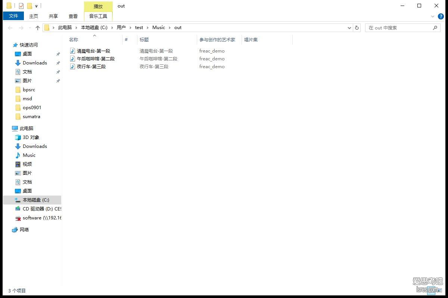The image size is (448, 298).
Task: Click title cell 清晨电台-第一段 in 标题 column
Action: [156, 51]
